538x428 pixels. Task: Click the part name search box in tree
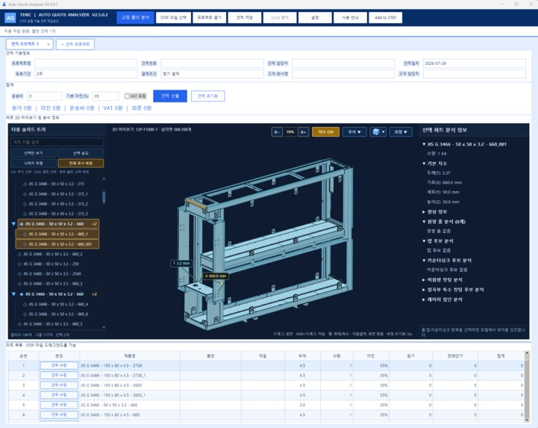57,142
